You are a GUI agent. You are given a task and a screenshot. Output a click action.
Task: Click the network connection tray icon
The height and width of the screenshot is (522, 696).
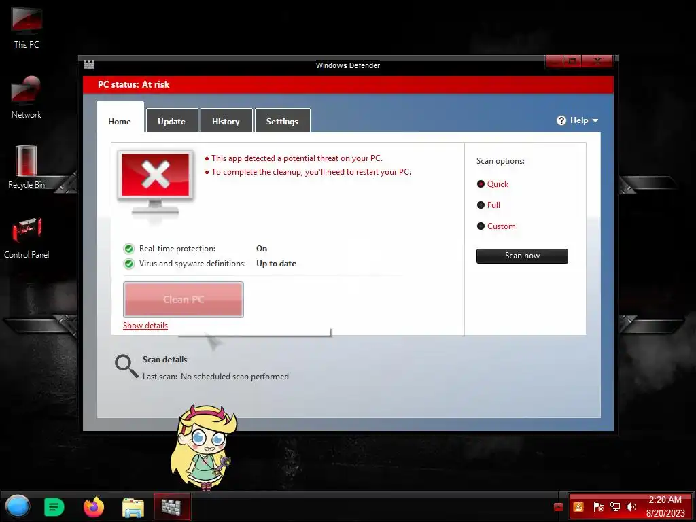pyautogui.click(x=615, y=507)
